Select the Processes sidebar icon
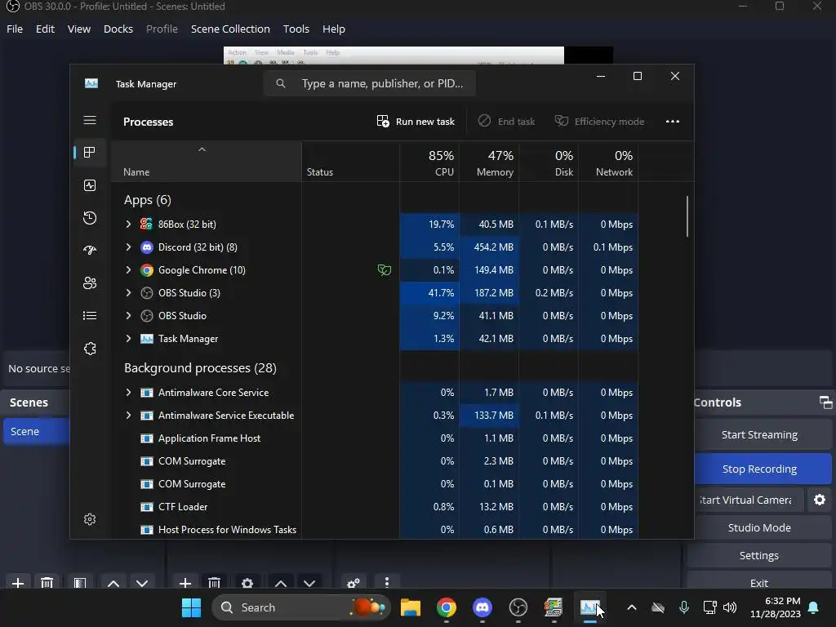This screenshot has width=836, height=627. [90, 153]
